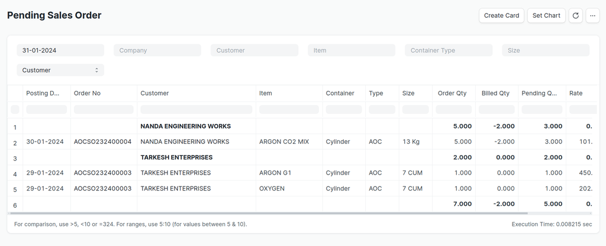Click the Create Card button
The image size is (606, 246).
(x=501, y=15)
